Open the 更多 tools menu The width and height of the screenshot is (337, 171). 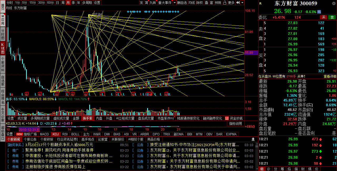click(231, 3)
